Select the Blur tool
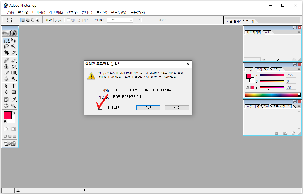This screenshot has height=194, width=303. point(6,78)
